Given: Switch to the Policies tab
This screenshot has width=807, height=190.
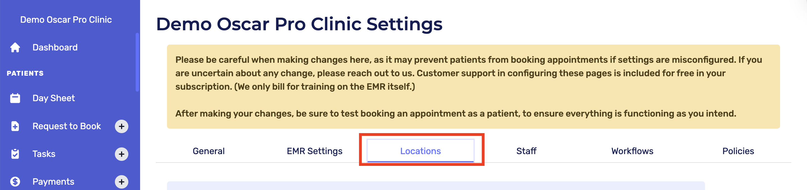Looking at the screenshot, I should click(738, 151).
